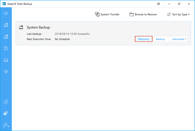Viewport: 195px width, 131px height.
Task: Click the Backup button
Action: [x=160, y=39]
